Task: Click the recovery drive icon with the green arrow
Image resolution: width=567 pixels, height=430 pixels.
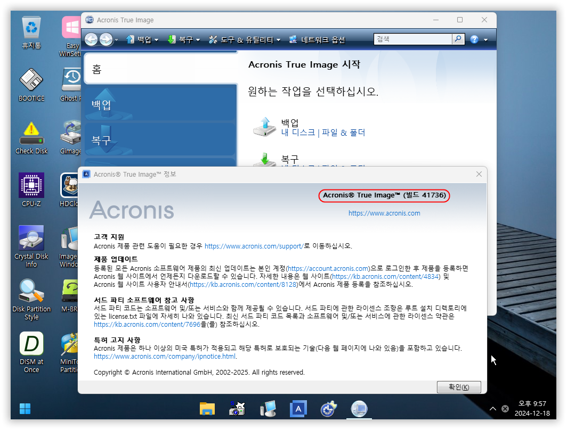Action: click(264, 159)
